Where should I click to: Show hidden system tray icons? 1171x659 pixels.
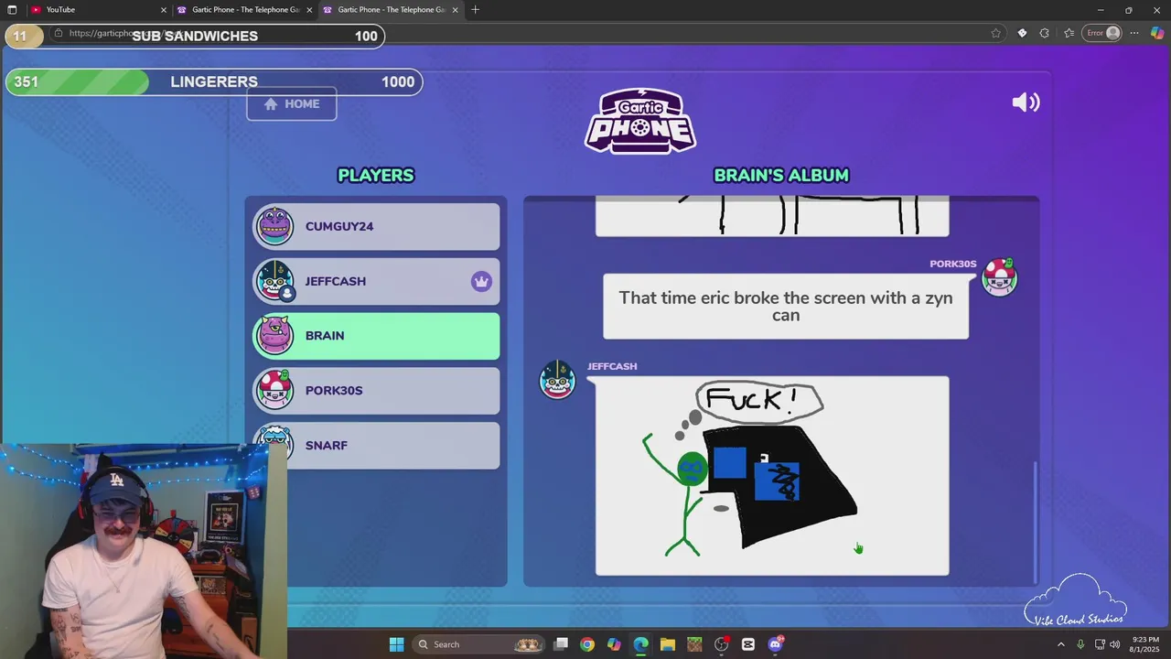1061,644
